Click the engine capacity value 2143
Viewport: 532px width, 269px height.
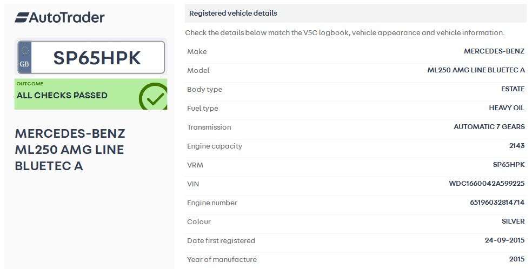[x=516, y=146]
